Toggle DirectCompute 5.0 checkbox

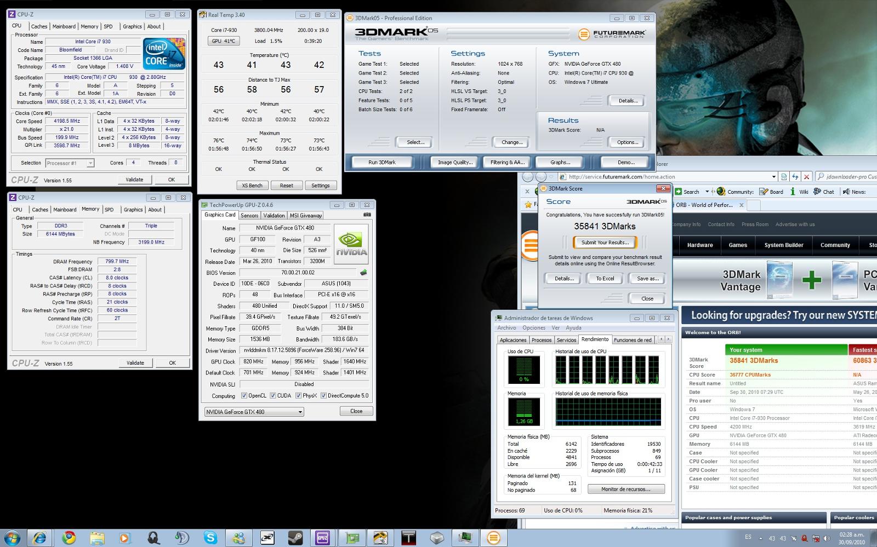(x=323, y=395)
